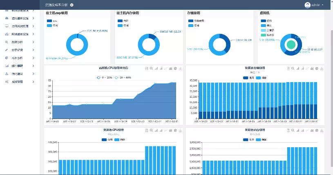Click the 资源及成本分析 header title
Image resolution: width=333 pixels, height=175 pixels.
tap(56, 5)
